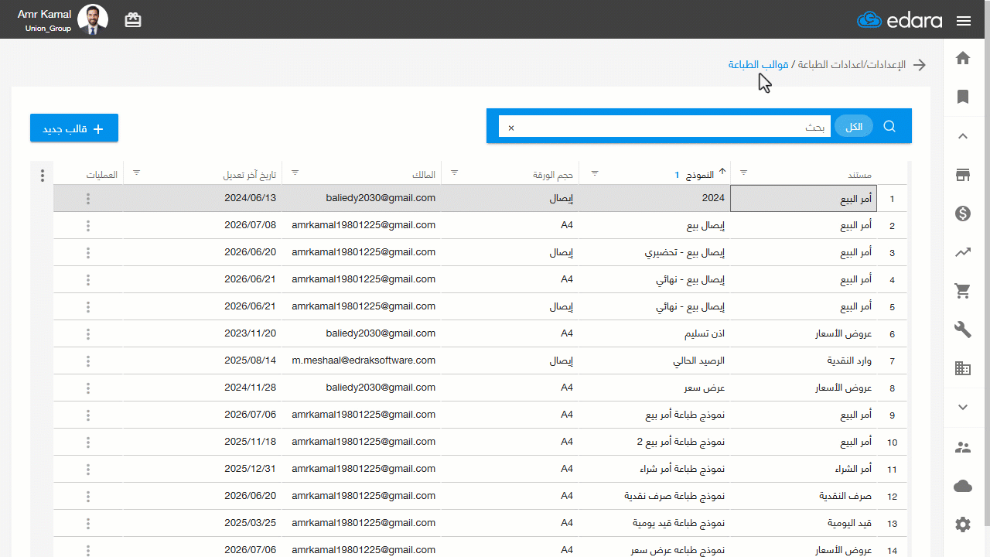Open actions menu for row 2025/12/31

88,470
